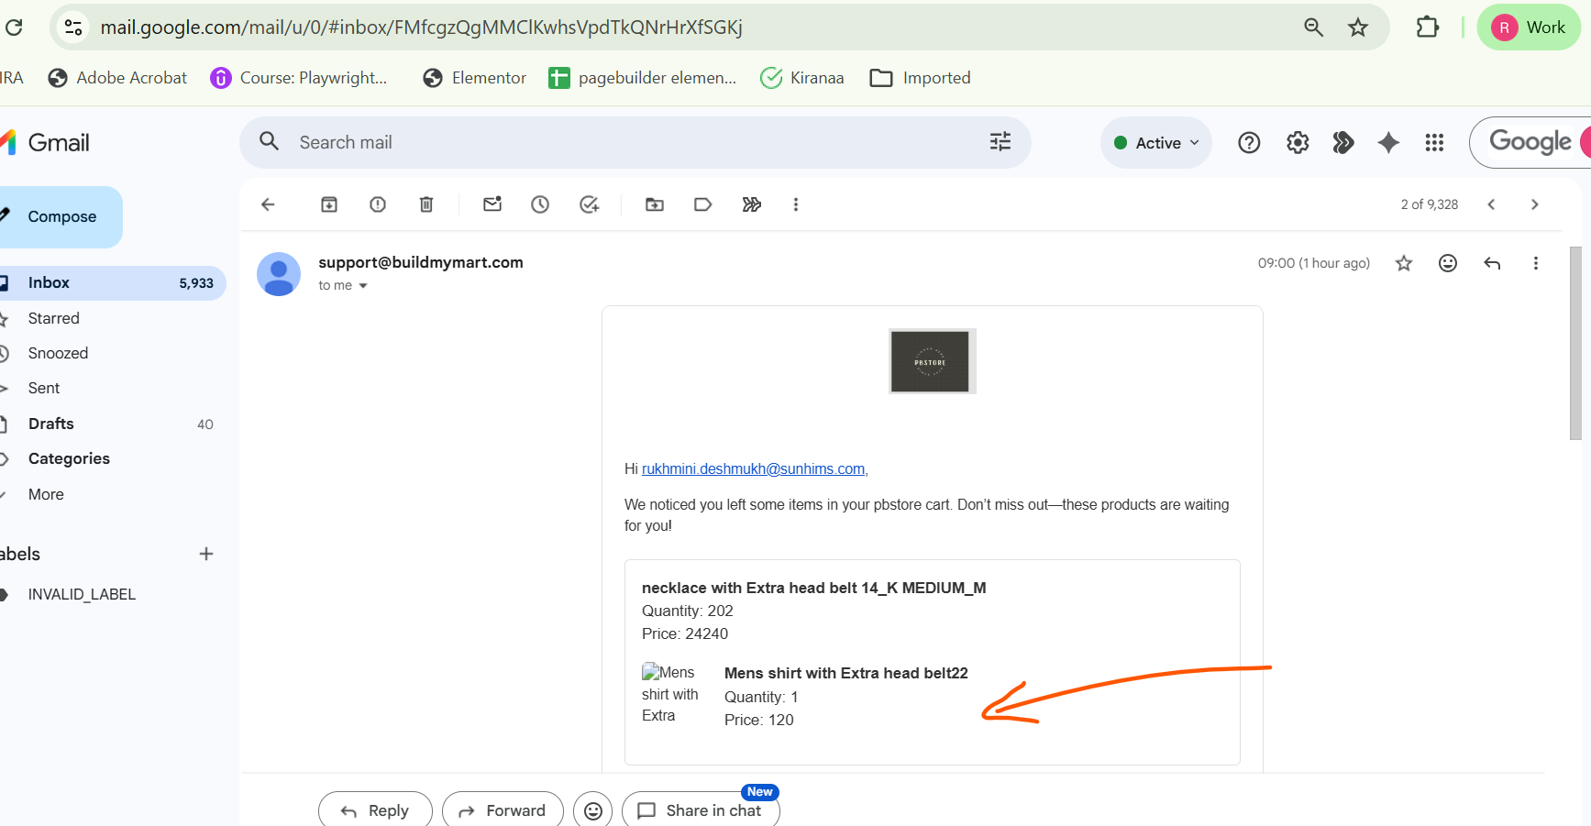This screenshot has width=1591, height=826.
Task: Open Course: Playwright bookmark
Action: coord(299,78)
